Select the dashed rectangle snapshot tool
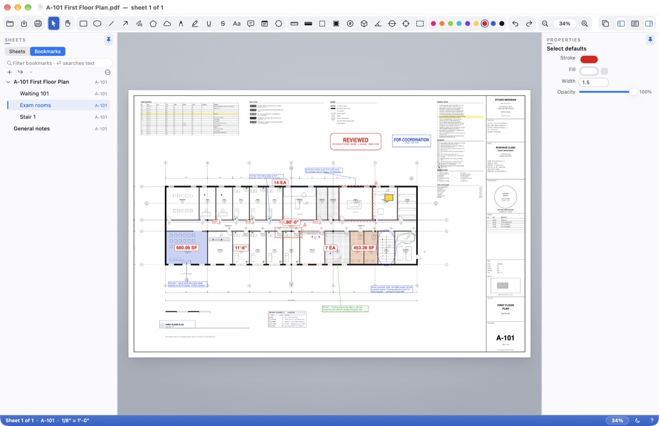This screenshot has height=426, width=659. [420, 24]
